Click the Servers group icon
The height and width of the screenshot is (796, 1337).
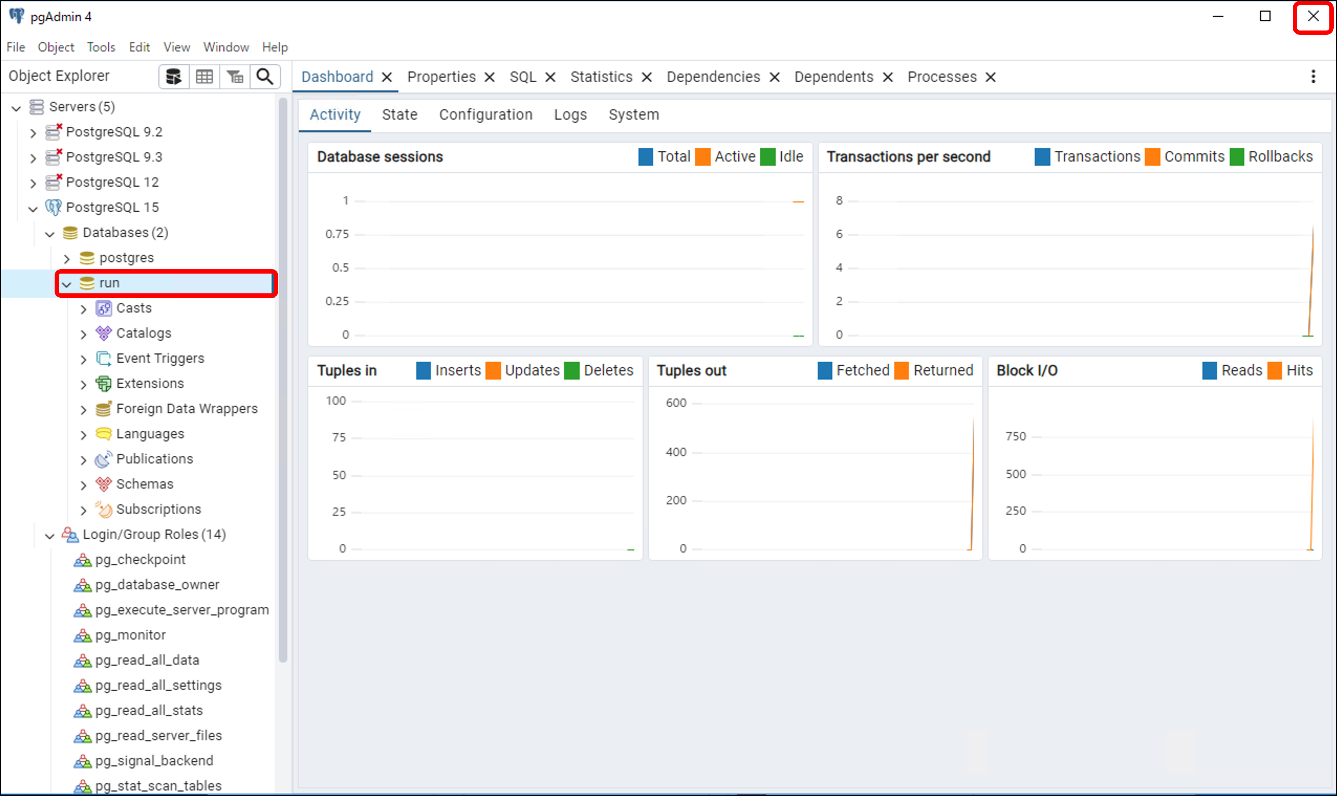[37, 107]
